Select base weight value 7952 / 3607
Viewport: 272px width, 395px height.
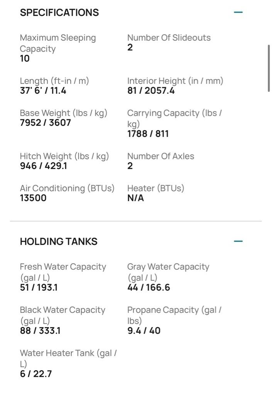45,123
